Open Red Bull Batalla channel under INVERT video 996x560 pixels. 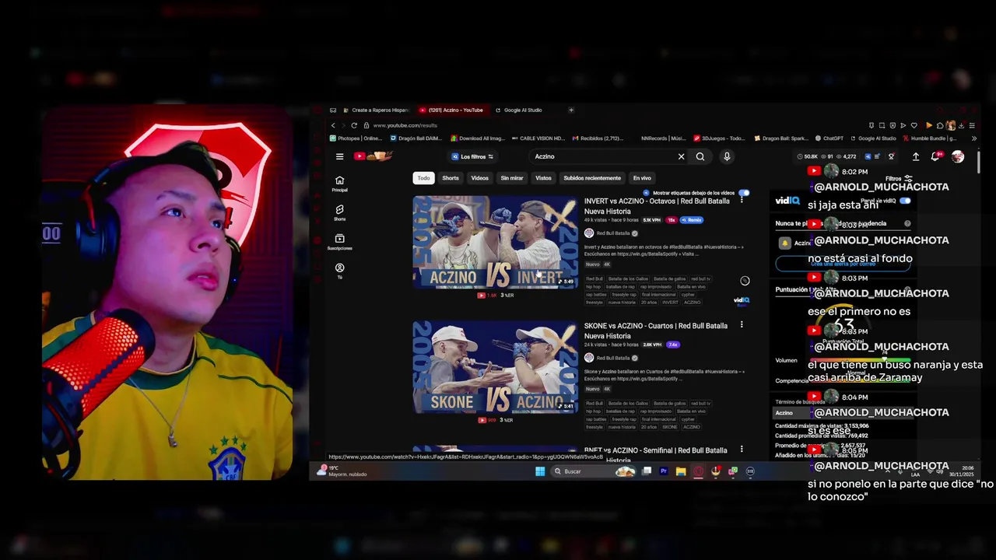click(x=613, y=233)
